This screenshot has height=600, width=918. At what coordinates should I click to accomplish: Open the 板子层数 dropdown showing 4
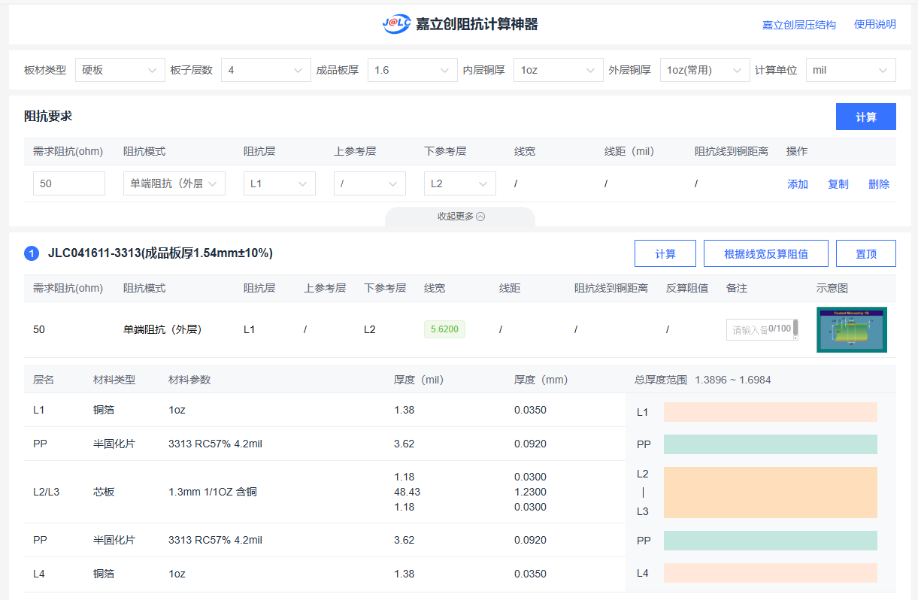click(266, 70)
